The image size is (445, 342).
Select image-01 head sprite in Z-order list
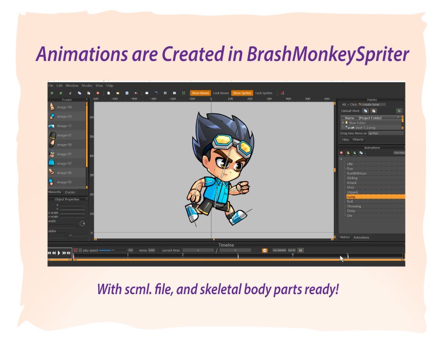click(67, 154)
